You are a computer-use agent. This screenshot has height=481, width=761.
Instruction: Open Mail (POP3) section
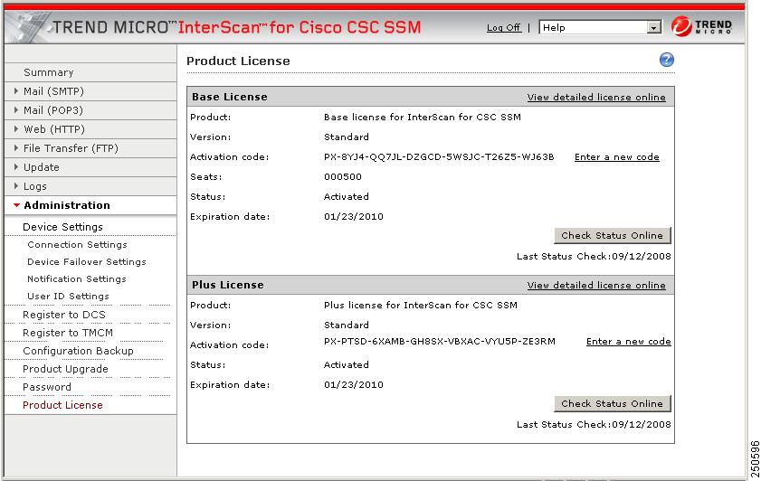(x=53, y=110)
